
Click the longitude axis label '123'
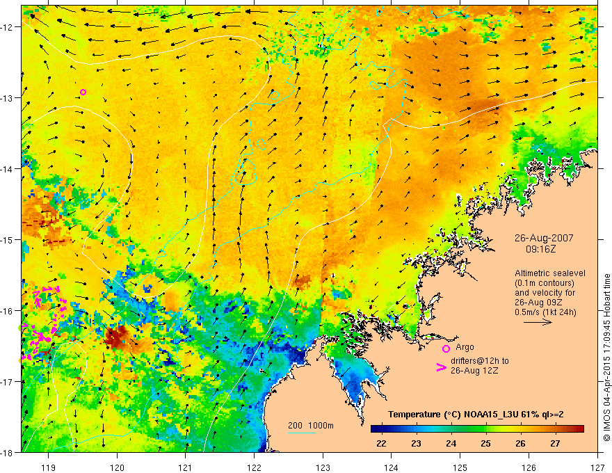point(323,467)
